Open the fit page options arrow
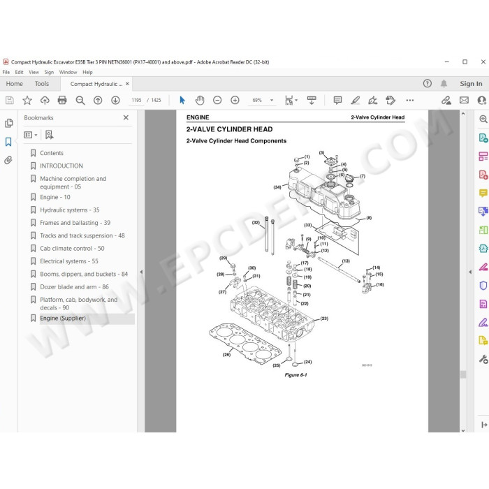Screen dimensions: 489x489 296,100
